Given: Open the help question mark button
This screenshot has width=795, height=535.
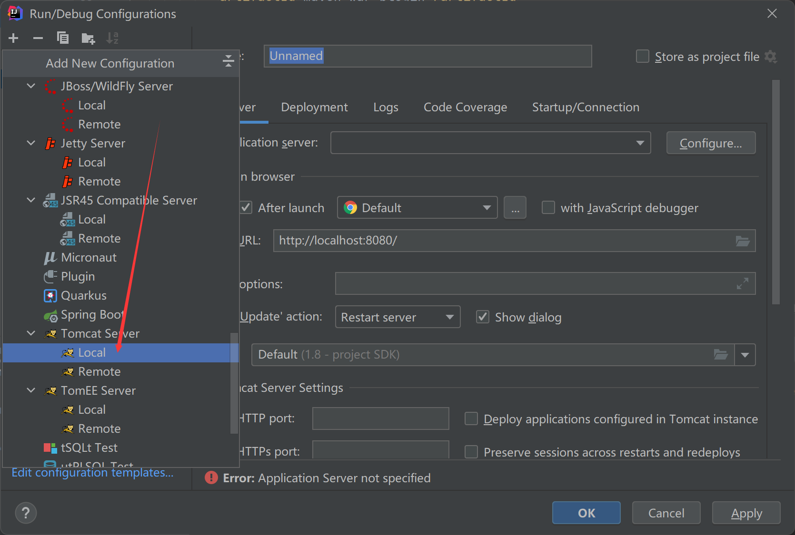Looking at the screenshot, I should coord(26,513).
